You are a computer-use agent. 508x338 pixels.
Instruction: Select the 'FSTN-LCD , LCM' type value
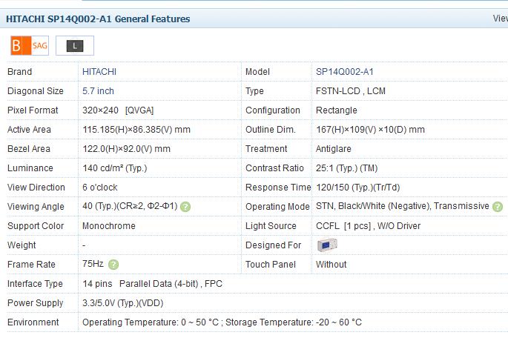point(351,91)
